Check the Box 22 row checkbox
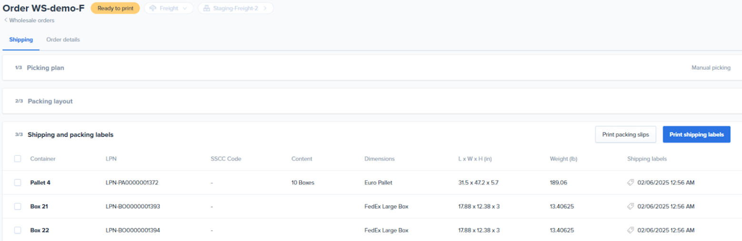The image size is (742, 241). [18, 230]
